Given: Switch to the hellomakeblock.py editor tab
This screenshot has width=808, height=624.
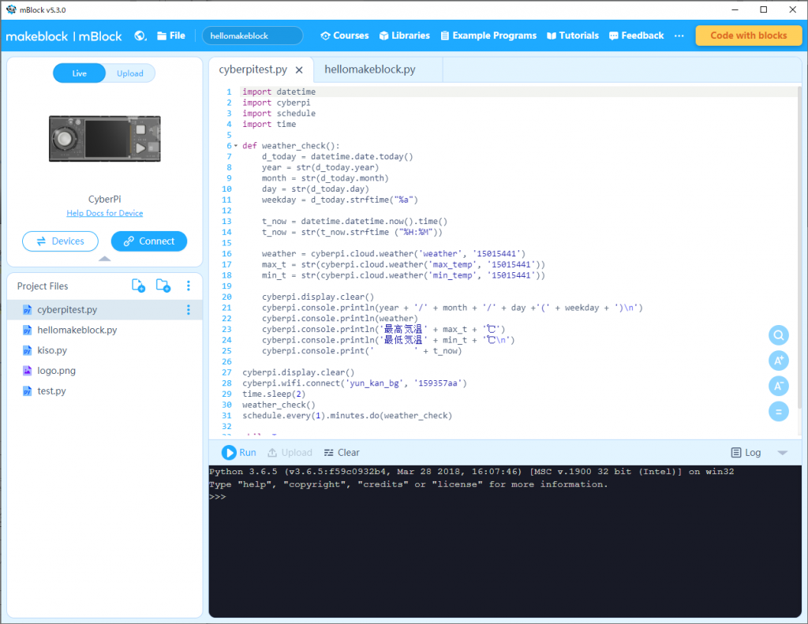Looking at the screenshot, I should click(369, 69).
